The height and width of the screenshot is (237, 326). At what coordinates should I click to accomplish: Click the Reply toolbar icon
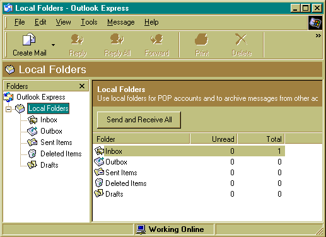tap(78, 40)
